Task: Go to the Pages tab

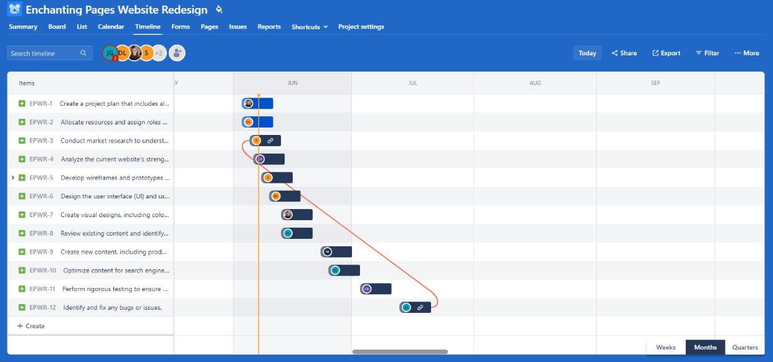Action: pos(209,27)
